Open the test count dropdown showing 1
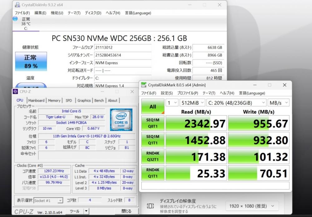Image resolution: width=312 pixels, height=217 pixels. [x=172, y=103]
